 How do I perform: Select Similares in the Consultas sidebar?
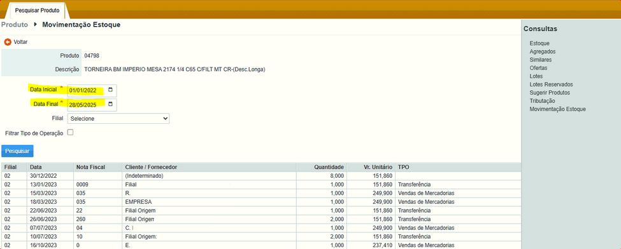click(x=541, y=60)
